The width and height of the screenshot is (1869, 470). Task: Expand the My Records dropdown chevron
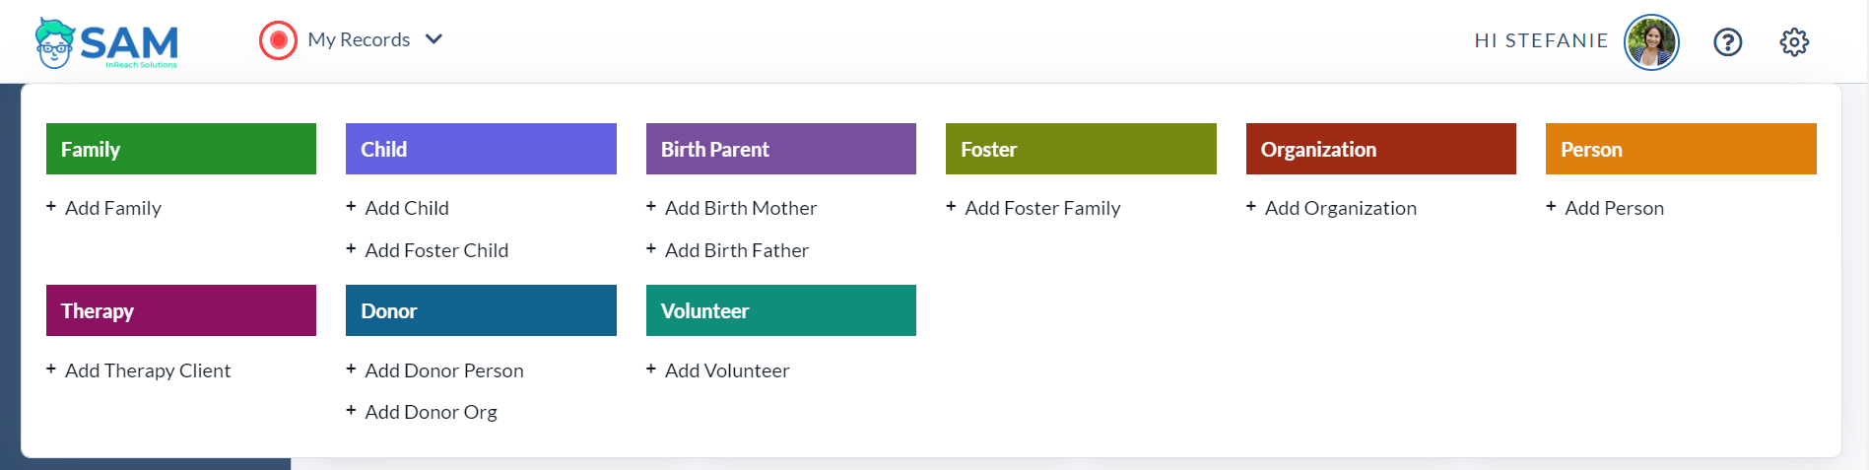click(434, 39)
